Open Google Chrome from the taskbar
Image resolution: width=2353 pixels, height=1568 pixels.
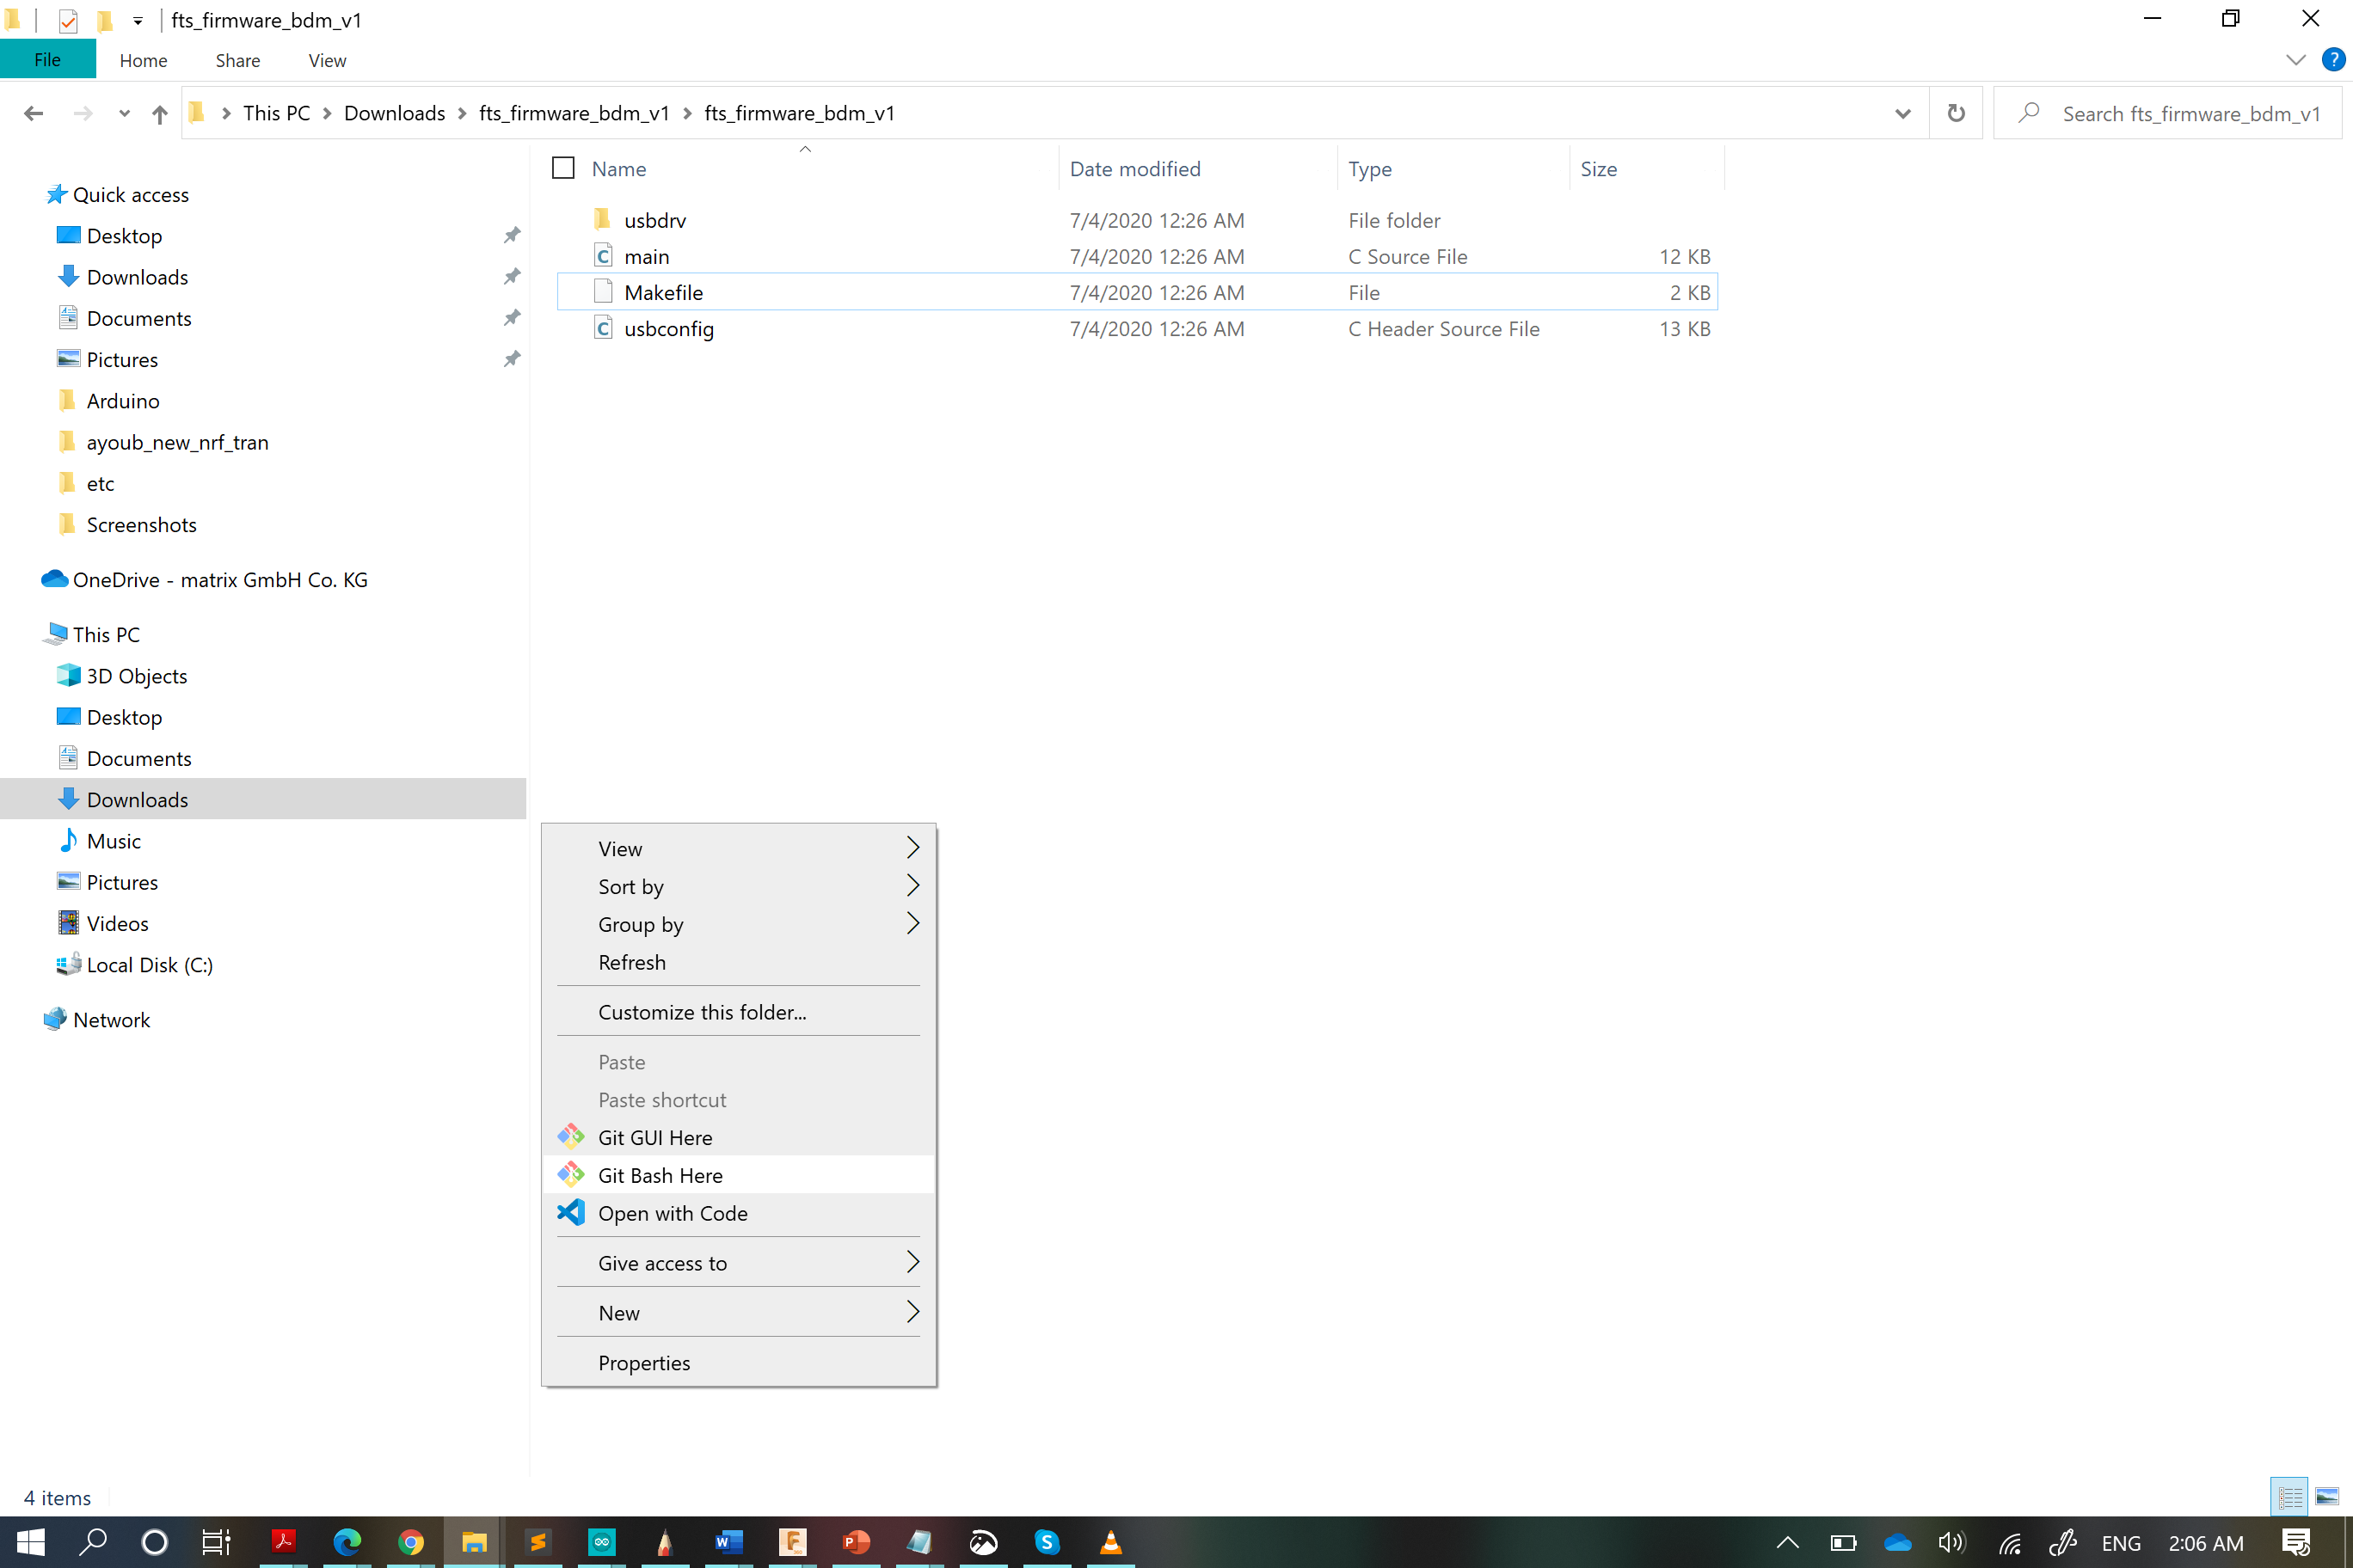pyautogui.click(x=410, y=1541)
